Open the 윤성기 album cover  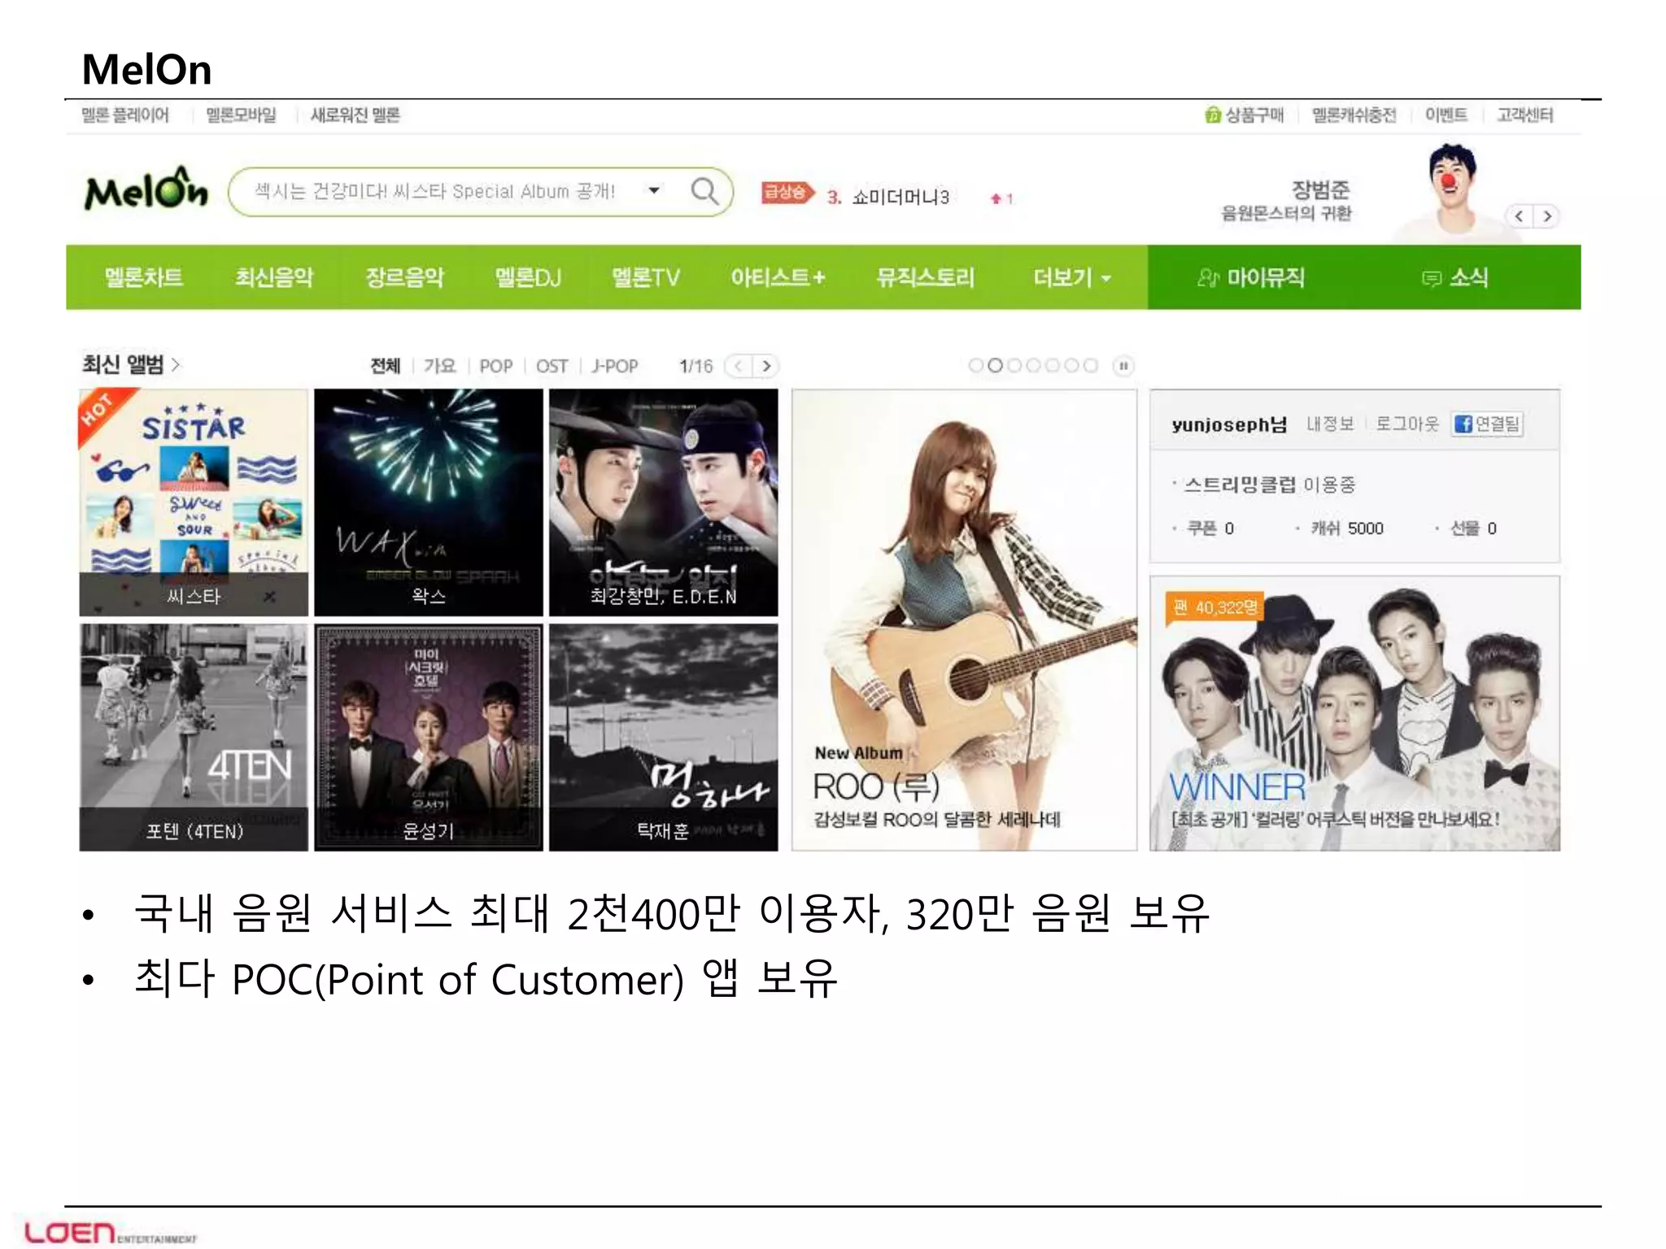pyautogui.click(x=429, y=738)
